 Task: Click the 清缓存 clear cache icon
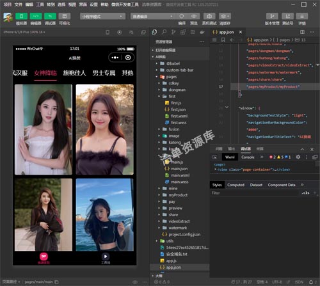(225, 16)
